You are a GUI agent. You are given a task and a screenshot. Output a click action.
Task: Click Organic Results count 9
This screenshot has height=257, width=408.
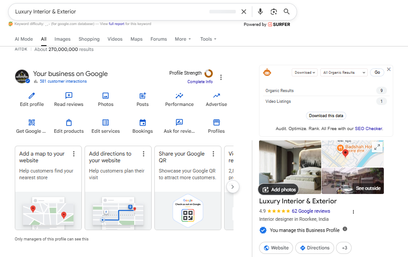(x=382, y=91)
